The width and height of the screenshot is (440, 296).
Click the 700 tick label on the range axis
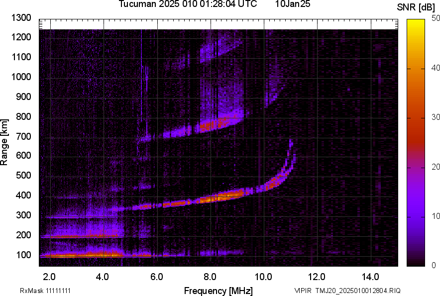click(24, 136)
